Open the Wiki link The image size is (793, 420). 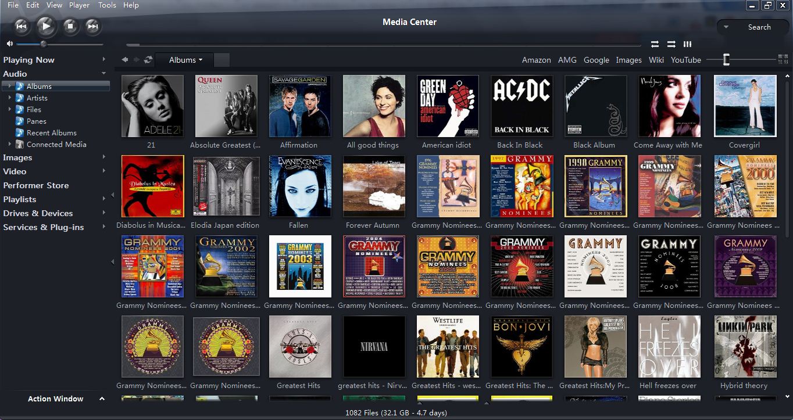coord(656,60)
